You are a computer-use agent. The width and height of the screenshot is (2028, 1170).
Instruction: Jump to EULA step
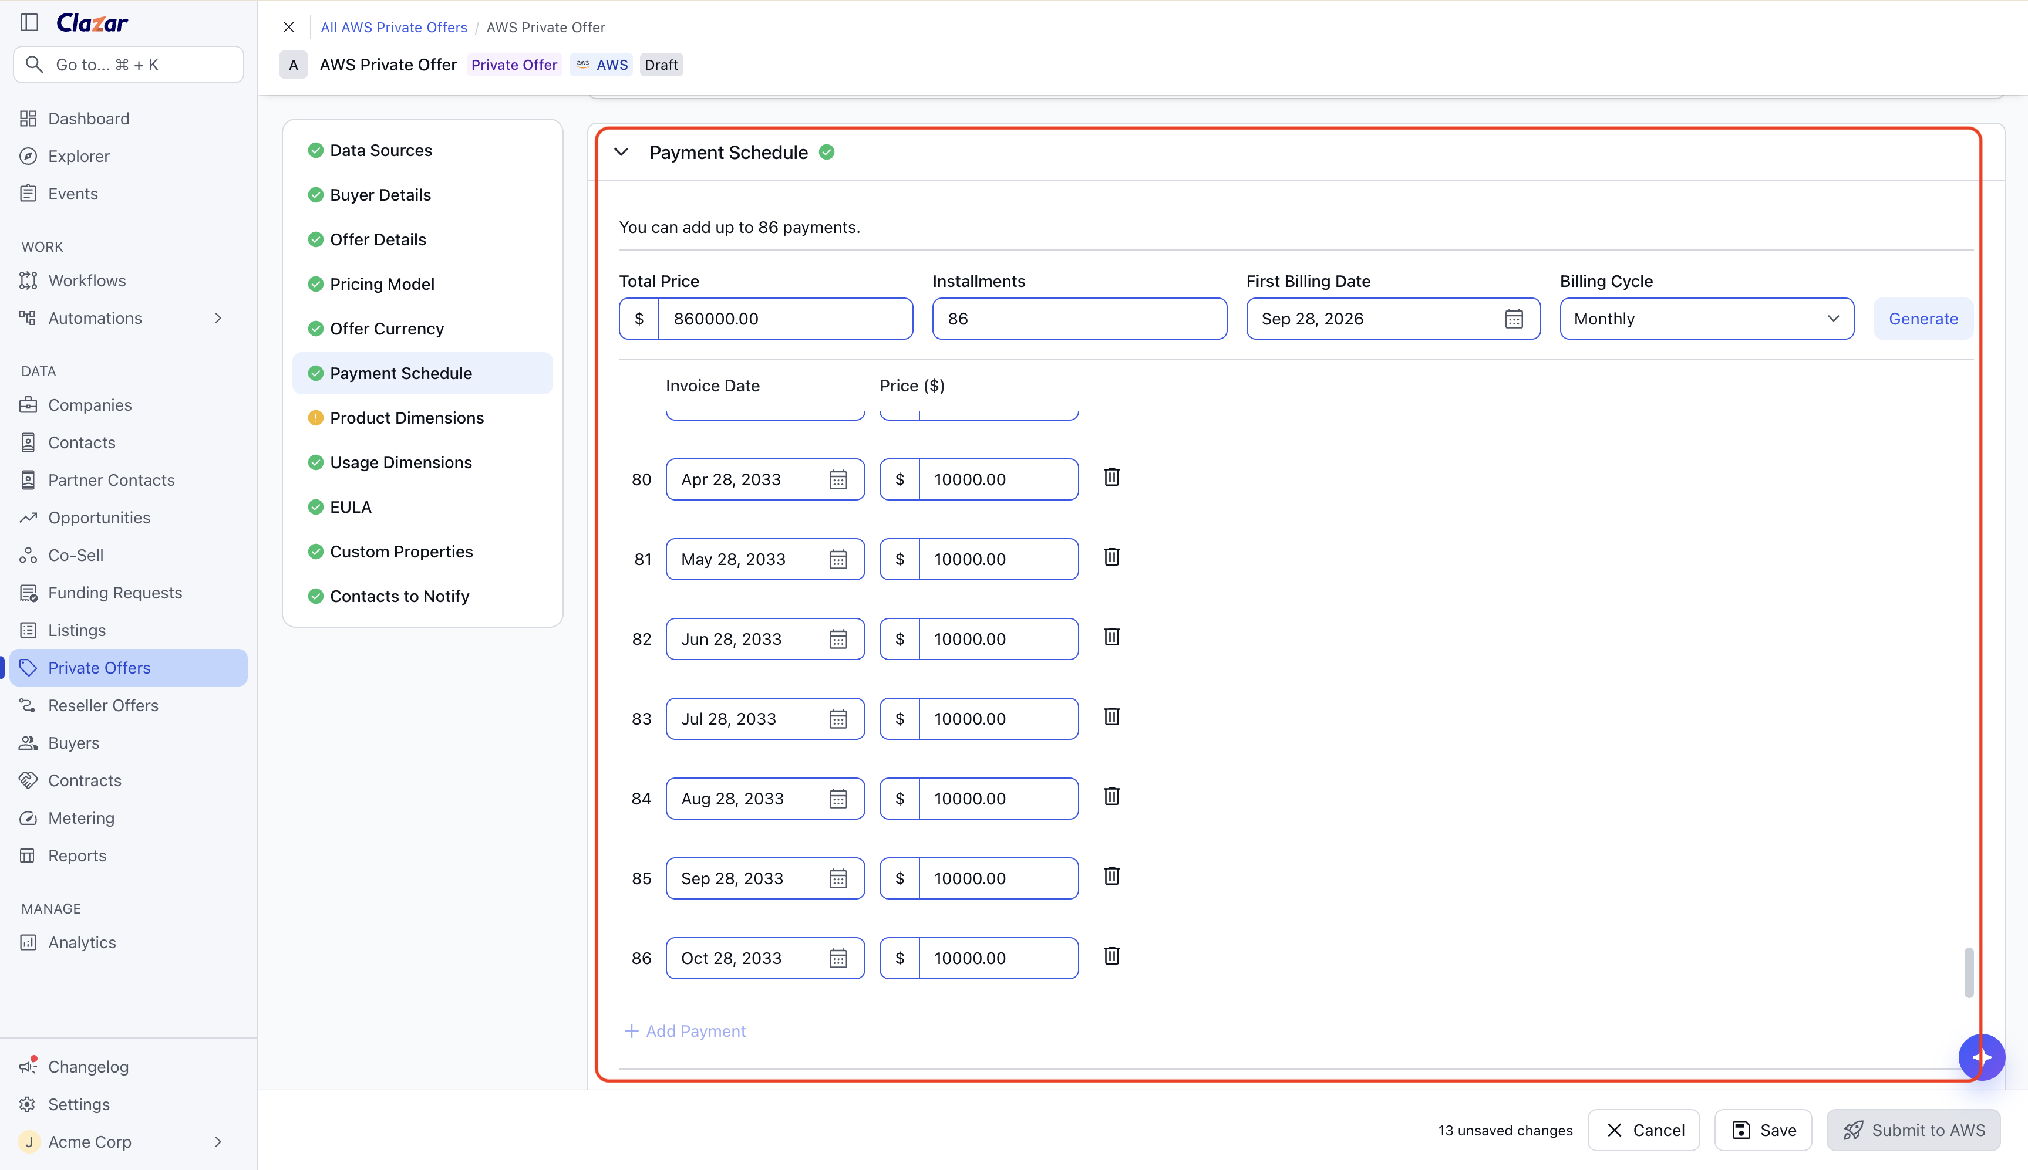[422, 507]
